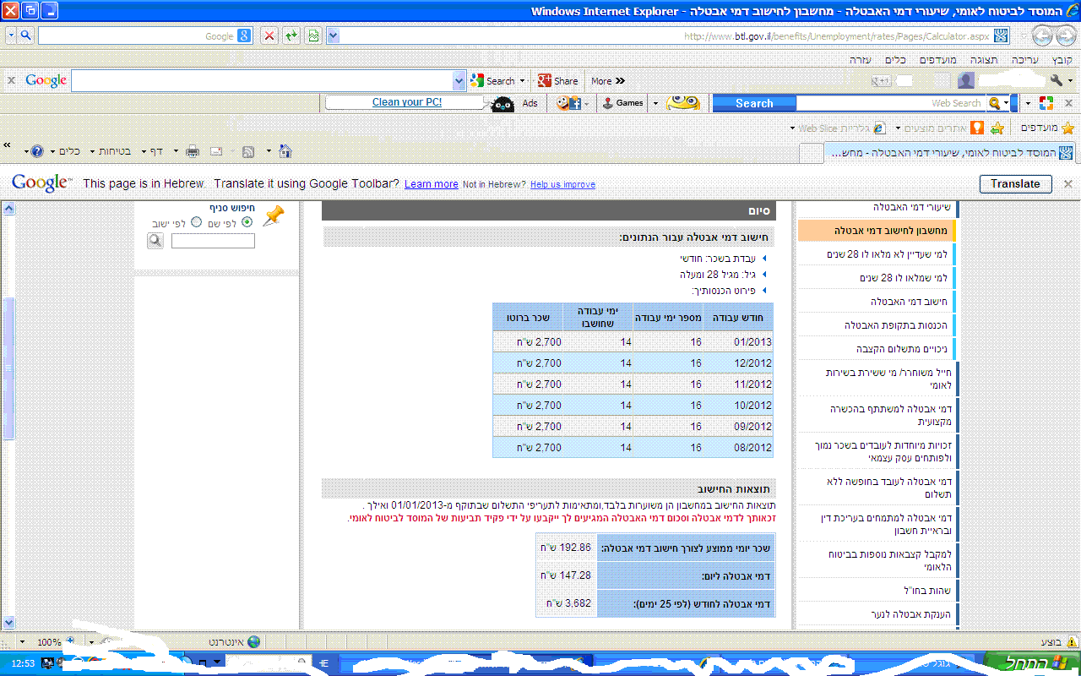Click the yellow smiley face toolbar icon
The width and height of the screenshot is (1081, 676).
pos(683,103)
